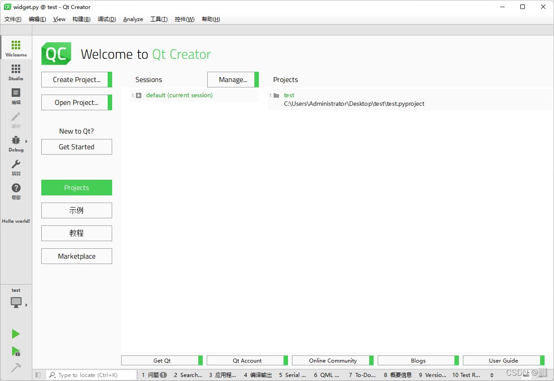Open the User Guide button
Image resolution: width=554 pixels, height=381 pixels.
click(x=503, y=360)
